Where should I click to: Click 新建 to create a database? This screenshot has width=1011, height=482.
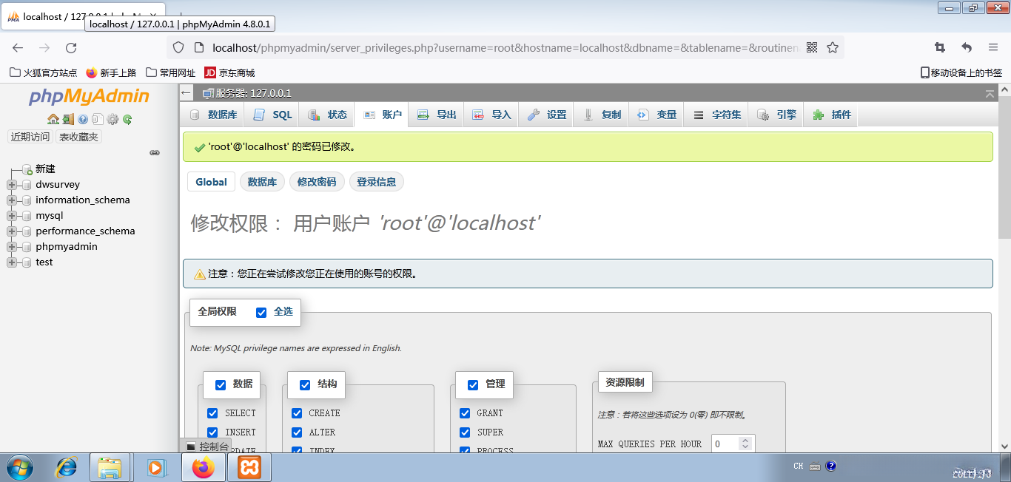45,169
